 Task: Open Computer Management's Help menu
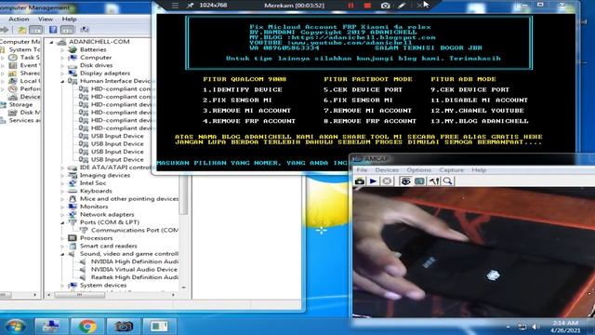point(69,19)
